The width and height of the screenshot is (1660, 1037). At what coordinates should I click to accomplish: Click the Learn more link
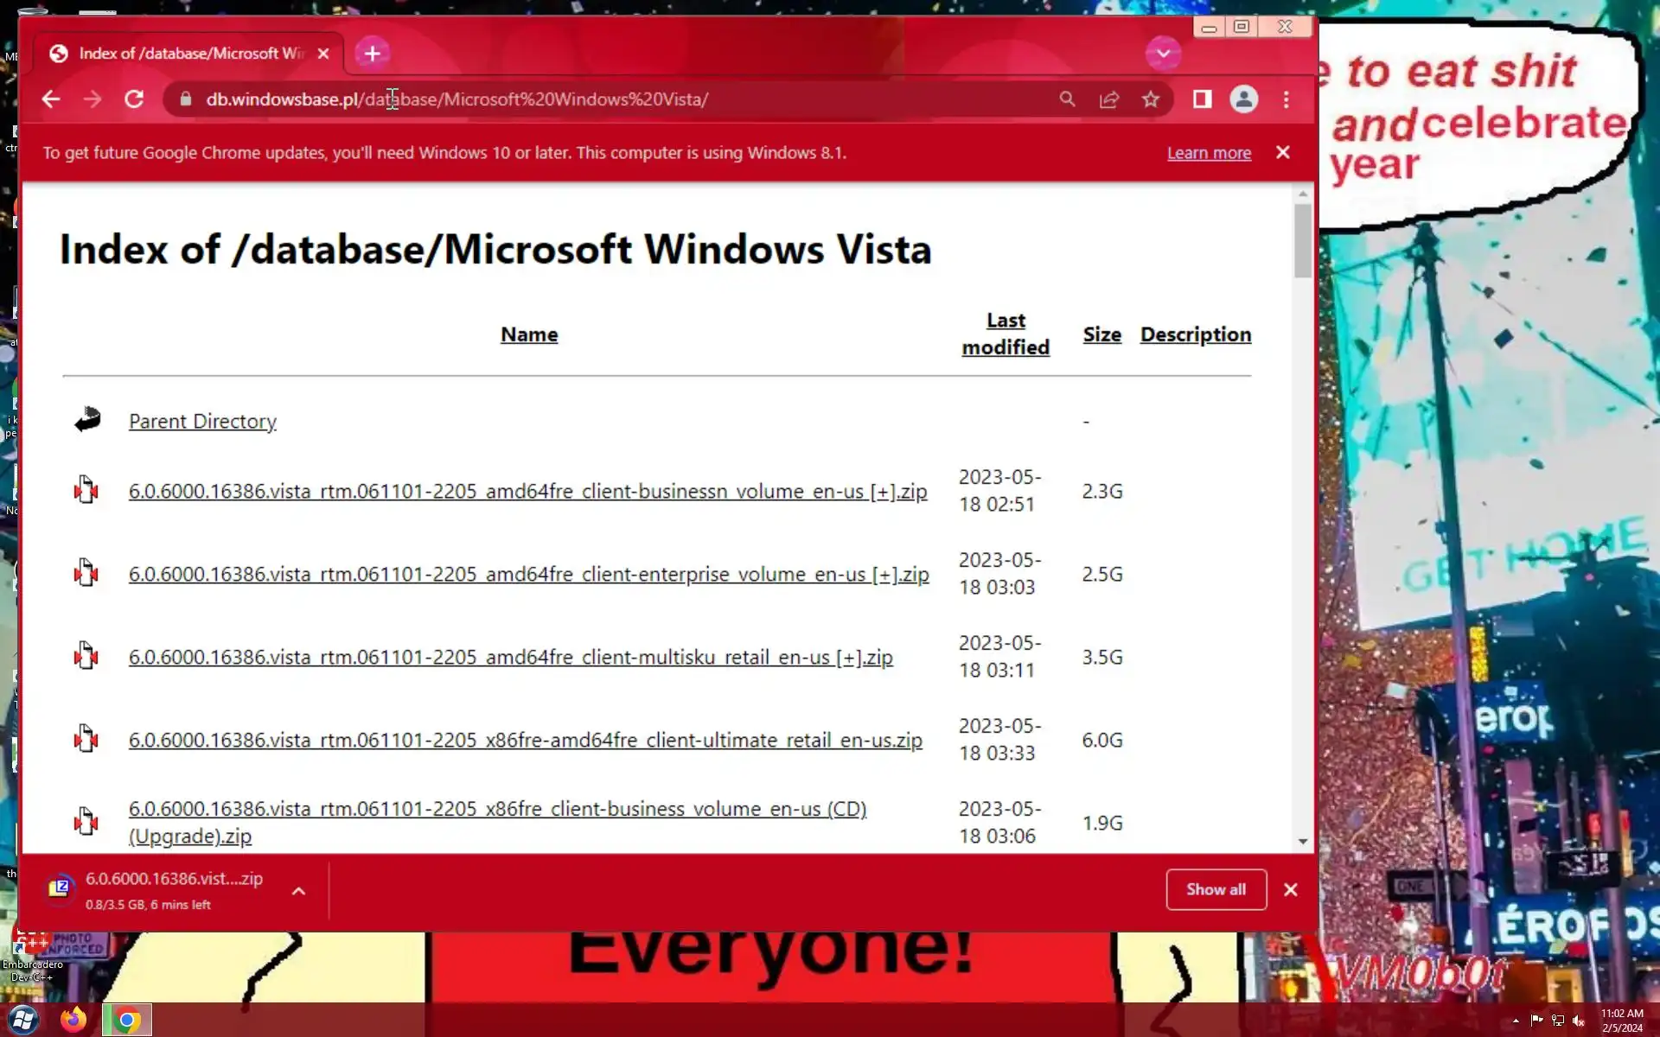[x=1209, y=153]
